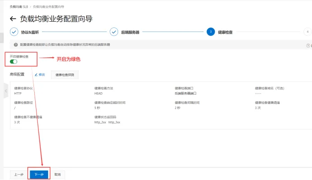Click the 健康检查路径 slash value
This screenshot has height=180, width=312.
pyautogui.click(x=15, y=108)
